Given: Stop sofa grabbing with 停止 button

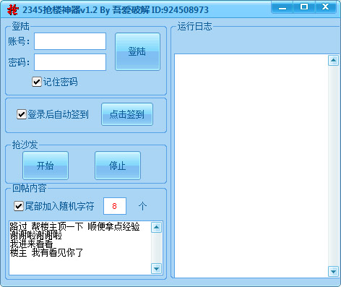Looking at the screenshot, I should [118, 166].
